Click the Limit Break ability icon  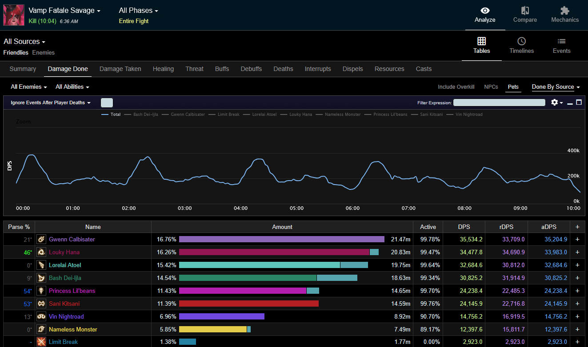click(42, 342)
